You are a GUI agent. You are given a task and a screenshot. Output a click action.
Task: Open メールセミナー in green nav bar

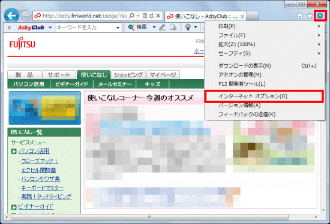coord(115,84)
